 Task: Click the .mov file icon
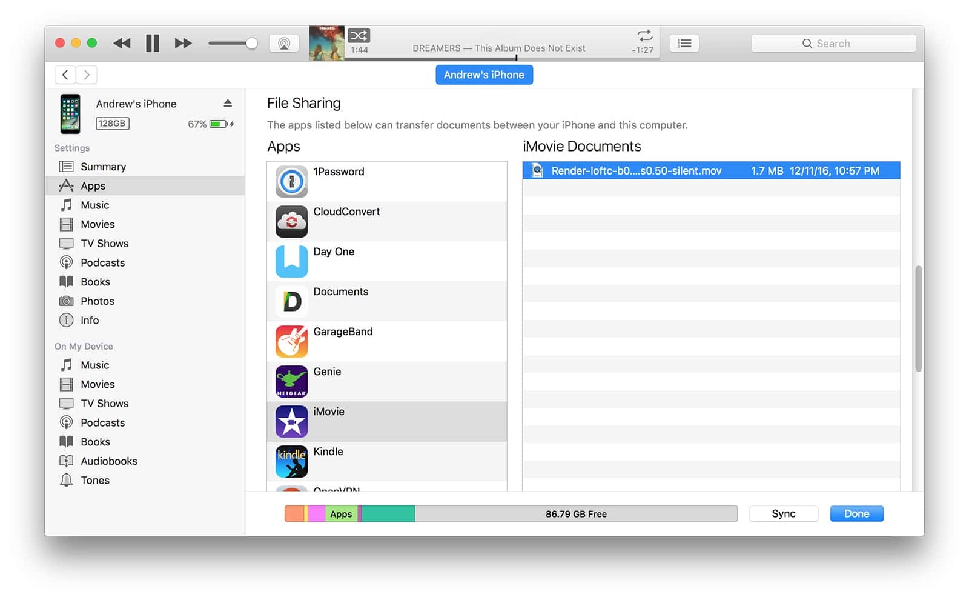click(537, 171)
